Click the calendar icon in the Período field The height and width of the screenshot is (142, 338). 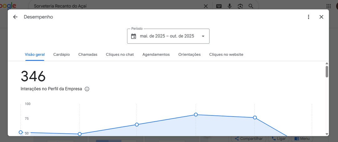coord(134,36)
